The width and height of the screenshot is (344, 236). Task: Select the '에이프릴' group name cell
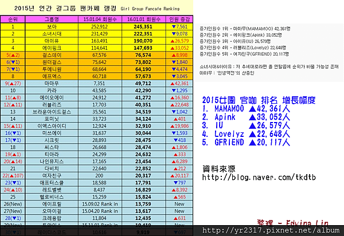pos(52,204)
